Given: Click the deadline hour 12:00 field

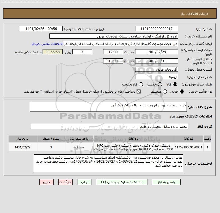Looking at the screenshot, I should tap(113, 52).
